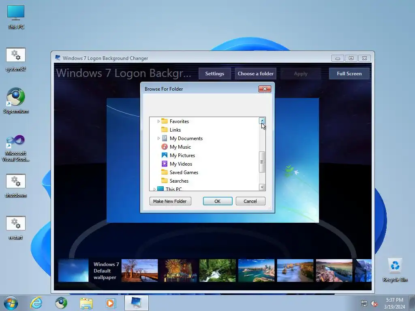Click the muted volume tray icon
The height and width of the screenshot is (311, 415).
374,303
